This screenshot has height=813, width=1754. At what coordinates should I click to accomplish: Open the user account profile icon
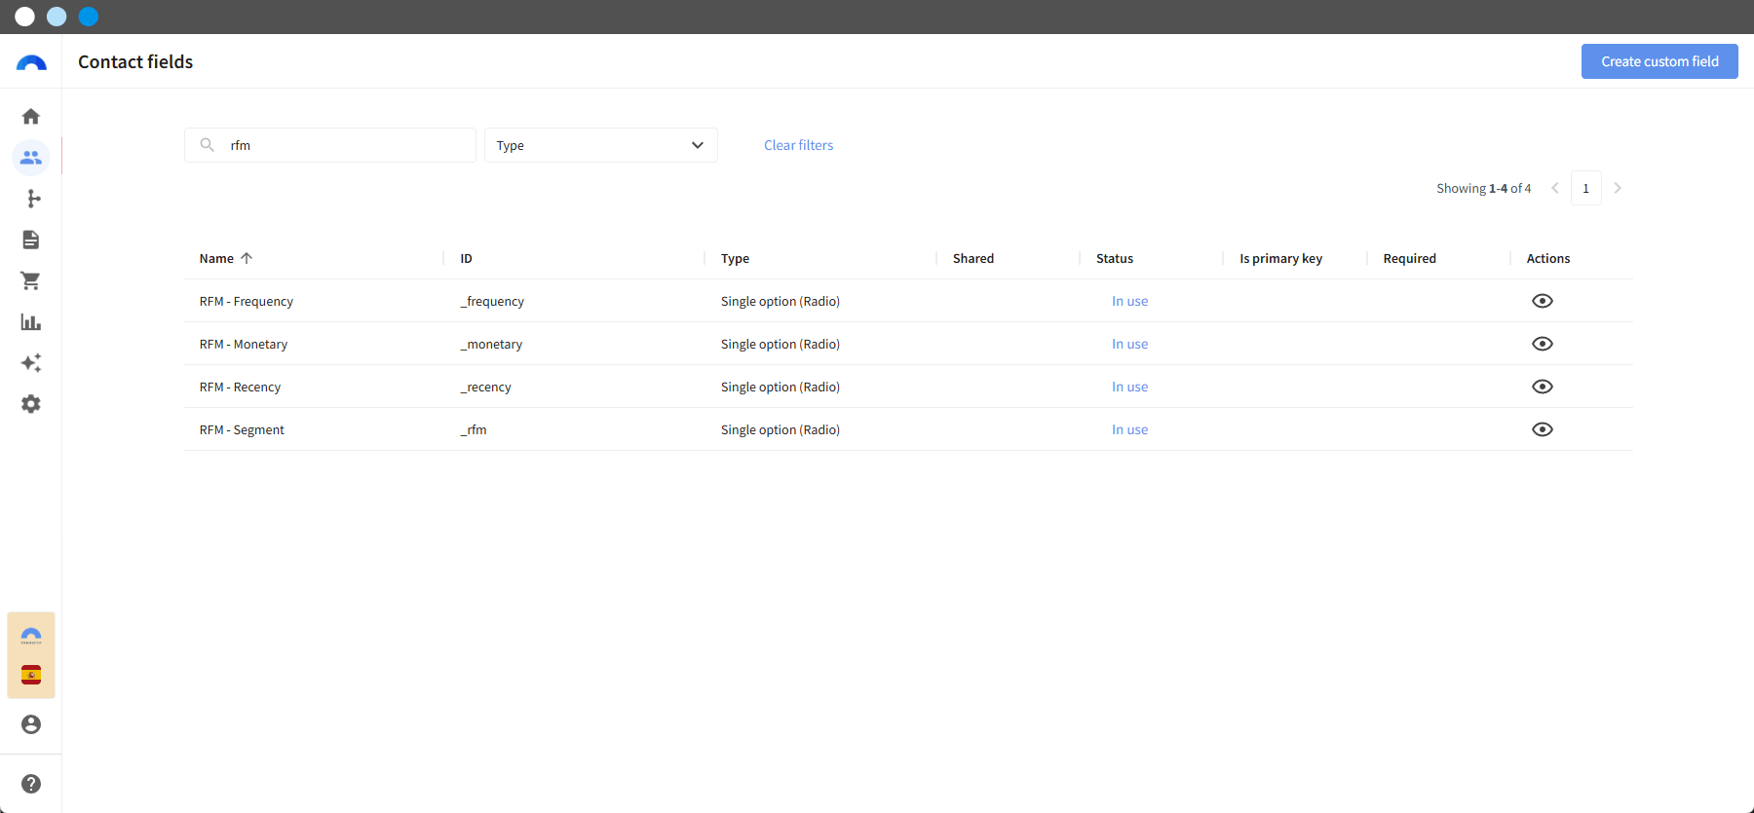click(x=31, y=724)
